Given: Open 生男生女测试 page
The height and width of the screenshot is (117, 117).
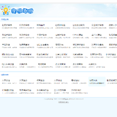Looking at the screenshot, I should tap(61, 54).
